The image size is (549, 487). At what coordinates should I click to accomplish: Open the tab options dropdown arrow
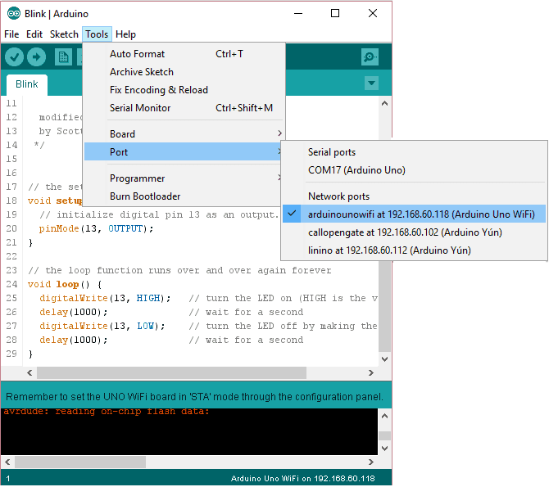[x=371, y=83]
